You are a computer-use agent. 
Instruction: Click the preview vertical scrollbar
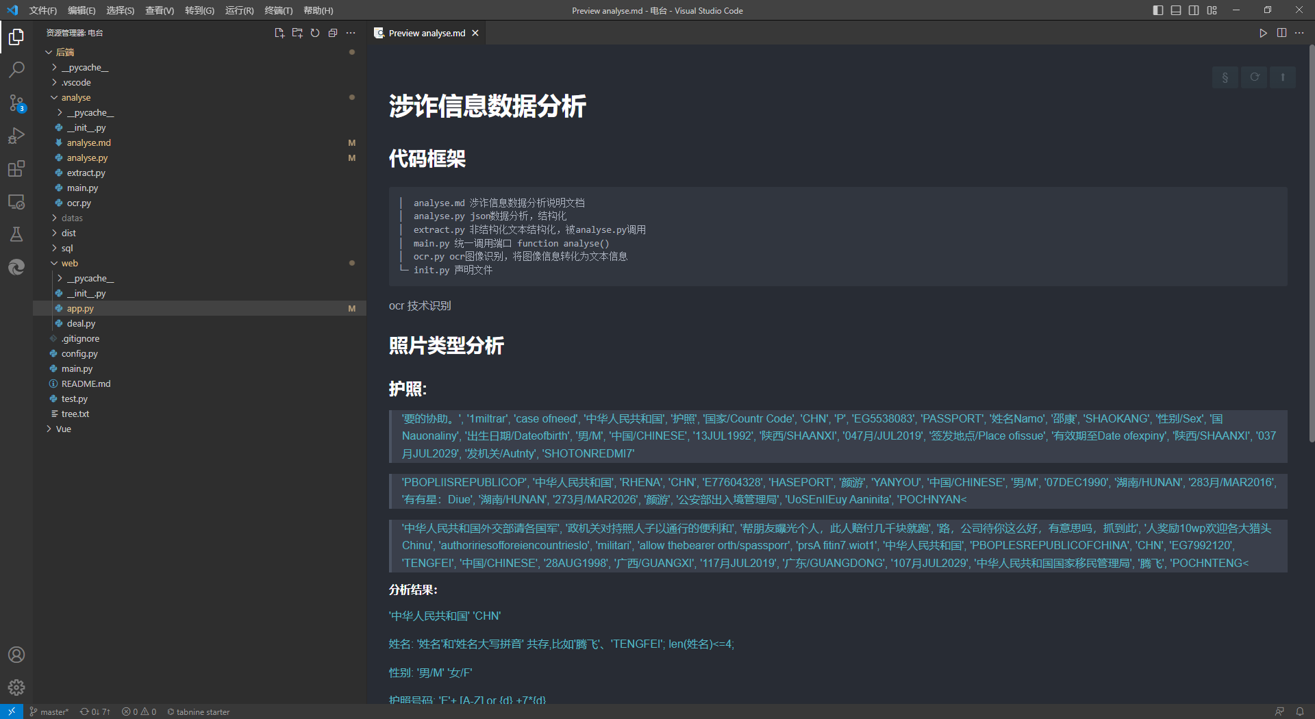(x=1311, y=243)
